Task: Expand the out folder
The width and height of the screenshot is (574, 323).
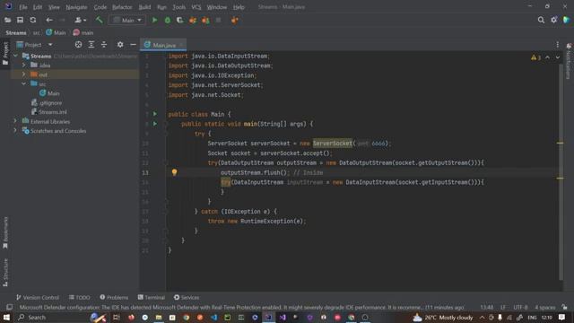Action: (24, 74)
